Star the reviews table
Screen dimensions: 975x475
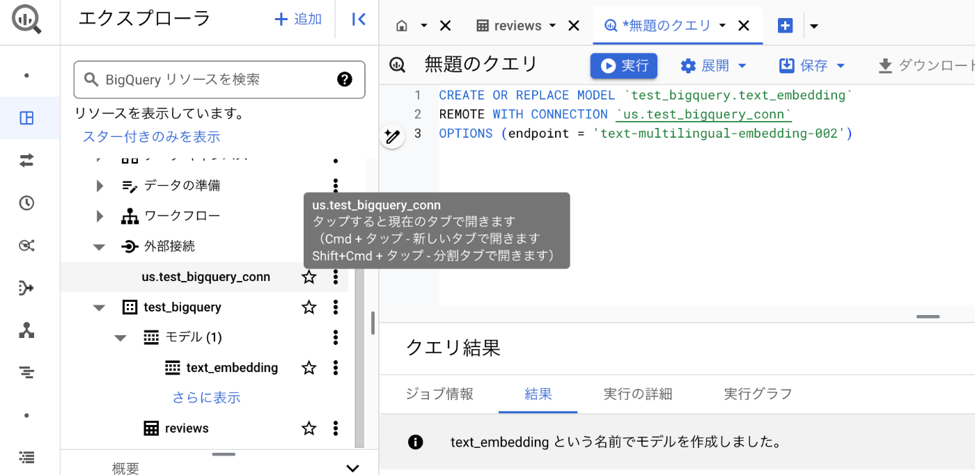pos(309,428)
